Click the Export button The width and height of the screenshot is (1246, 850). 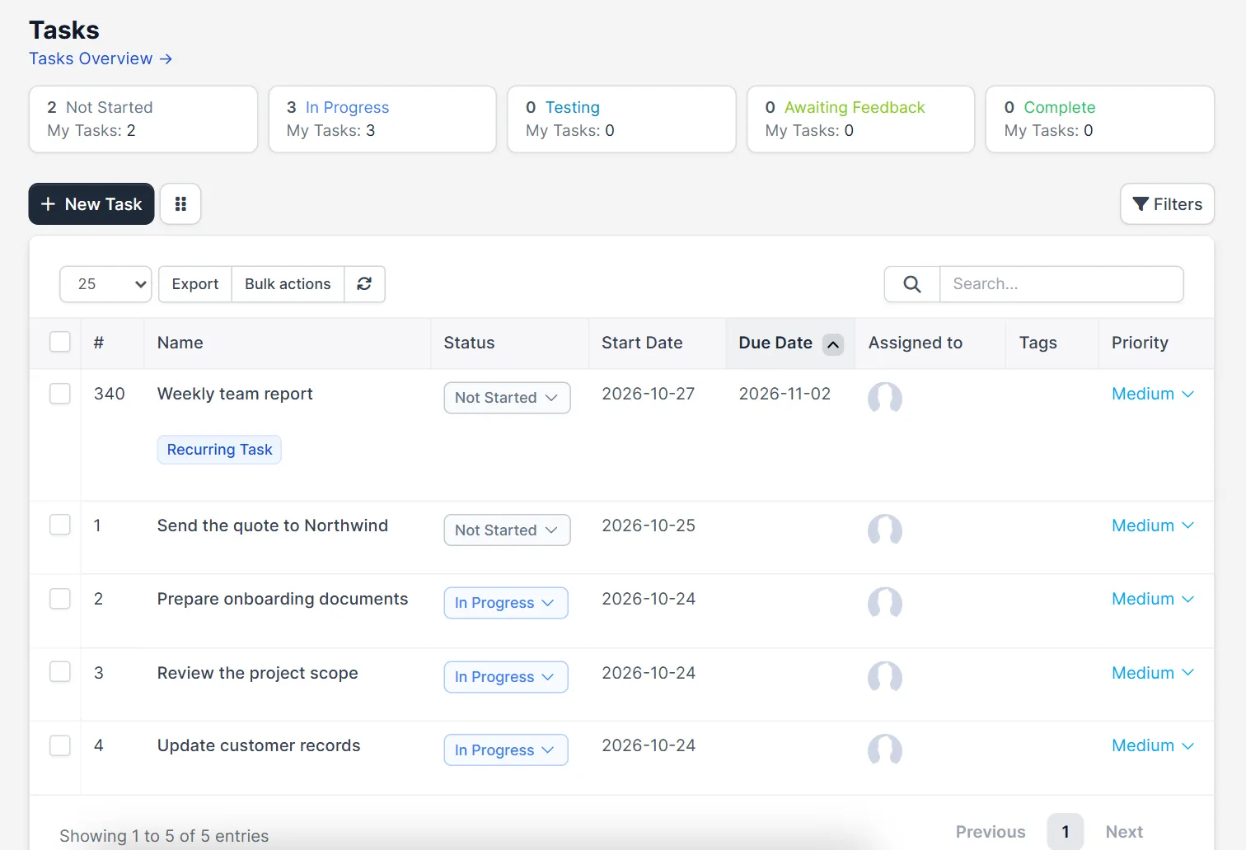click(195, 284)
